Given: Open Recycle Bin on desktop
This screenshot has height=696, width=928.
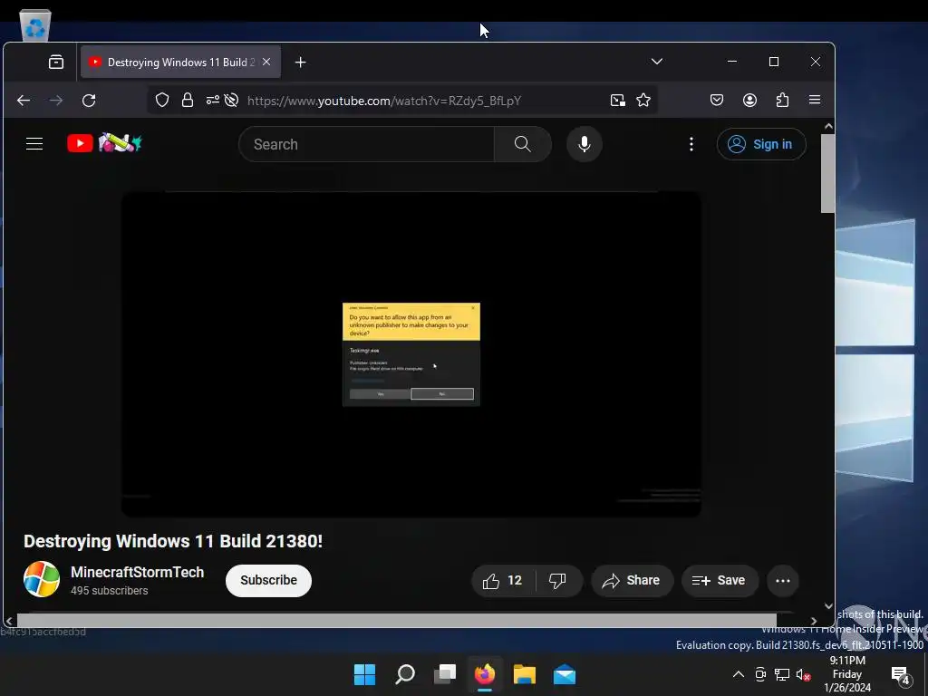Looking at the screenshot, I should [35, 24].
